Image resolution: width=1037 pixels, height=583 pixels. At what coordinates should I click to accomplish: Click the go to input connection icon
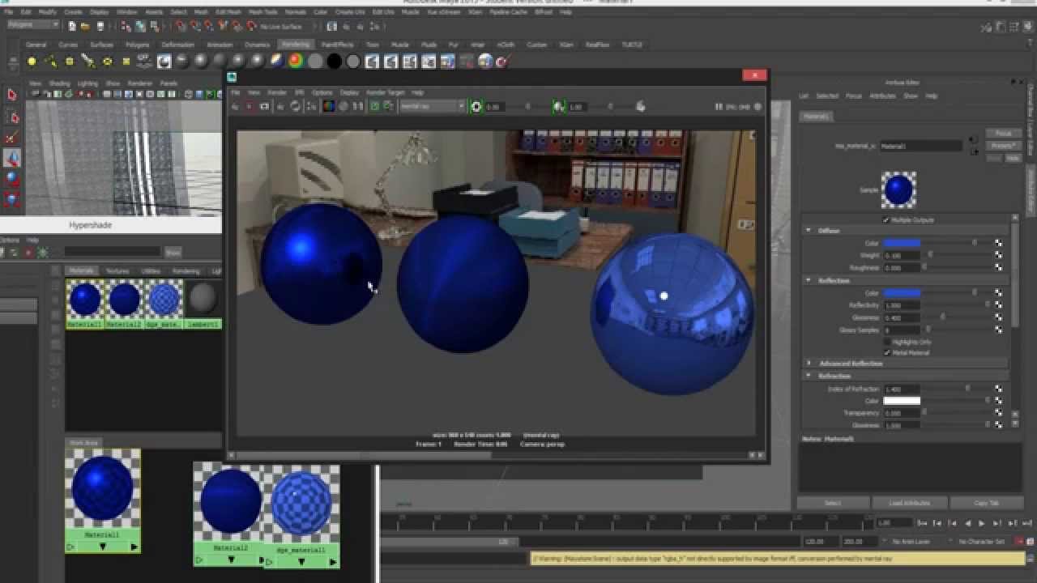pyautogui.click(x=975, y=139)
